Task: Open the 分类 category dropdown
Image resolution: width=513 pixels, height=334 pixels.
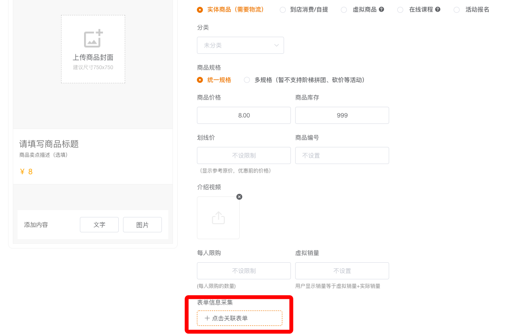Action: 240,45
